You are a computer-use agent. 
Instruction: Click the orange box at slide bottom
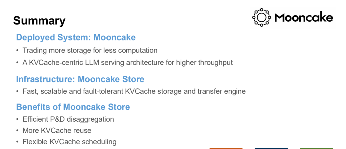(x=226, y=148)
